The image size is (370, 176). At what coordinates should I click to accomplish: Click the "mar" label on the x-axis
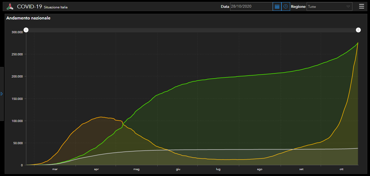pos(55,169)
